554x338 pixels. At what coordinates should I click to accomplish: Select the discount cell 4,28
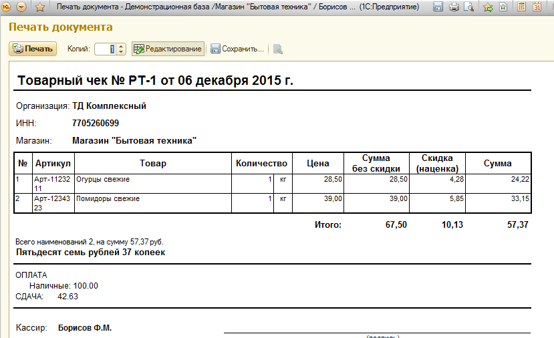point(438,184)
